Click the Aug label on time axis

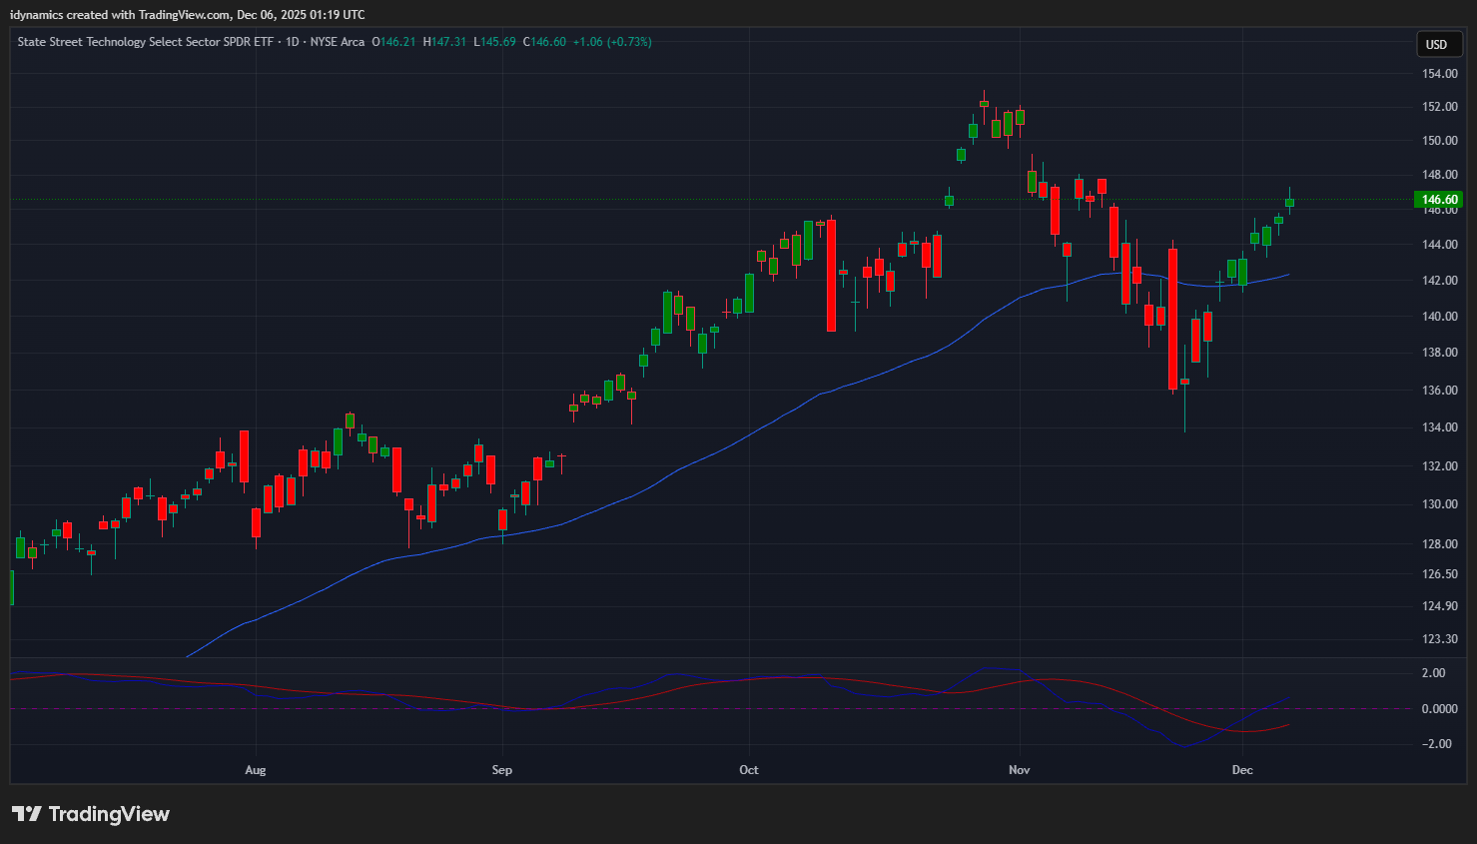[x=256, y=770]
